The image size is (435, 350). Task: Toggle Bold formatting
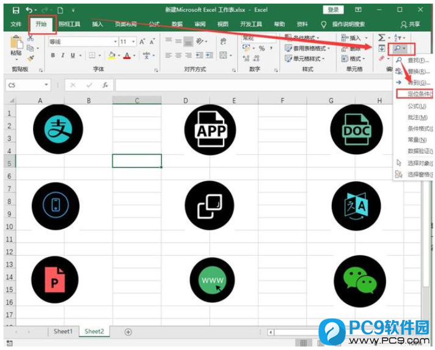(53, 56)
